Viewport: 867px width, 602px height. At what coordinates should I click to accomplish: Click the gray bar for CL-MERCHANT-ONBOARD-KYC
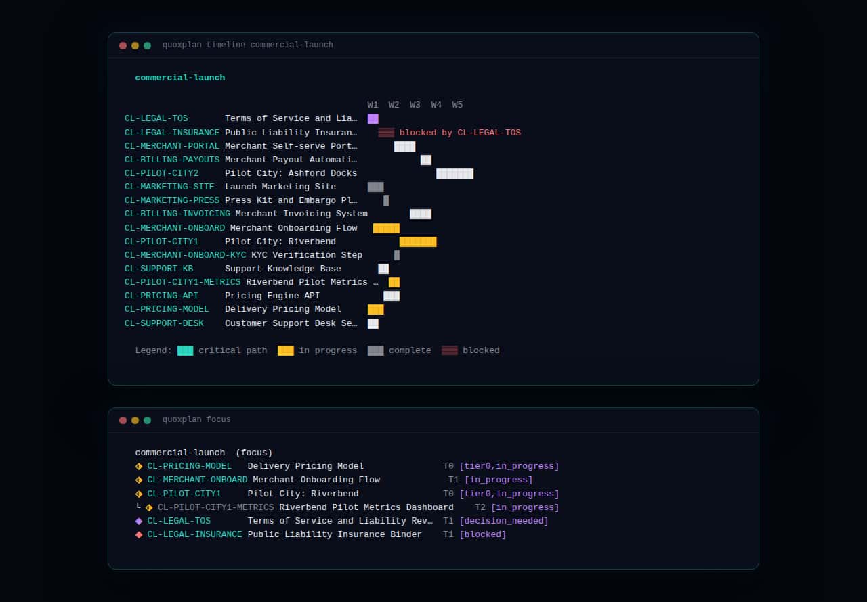[x=397, y=255]
